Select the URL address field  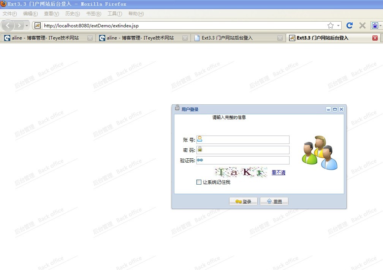point(184,25)
